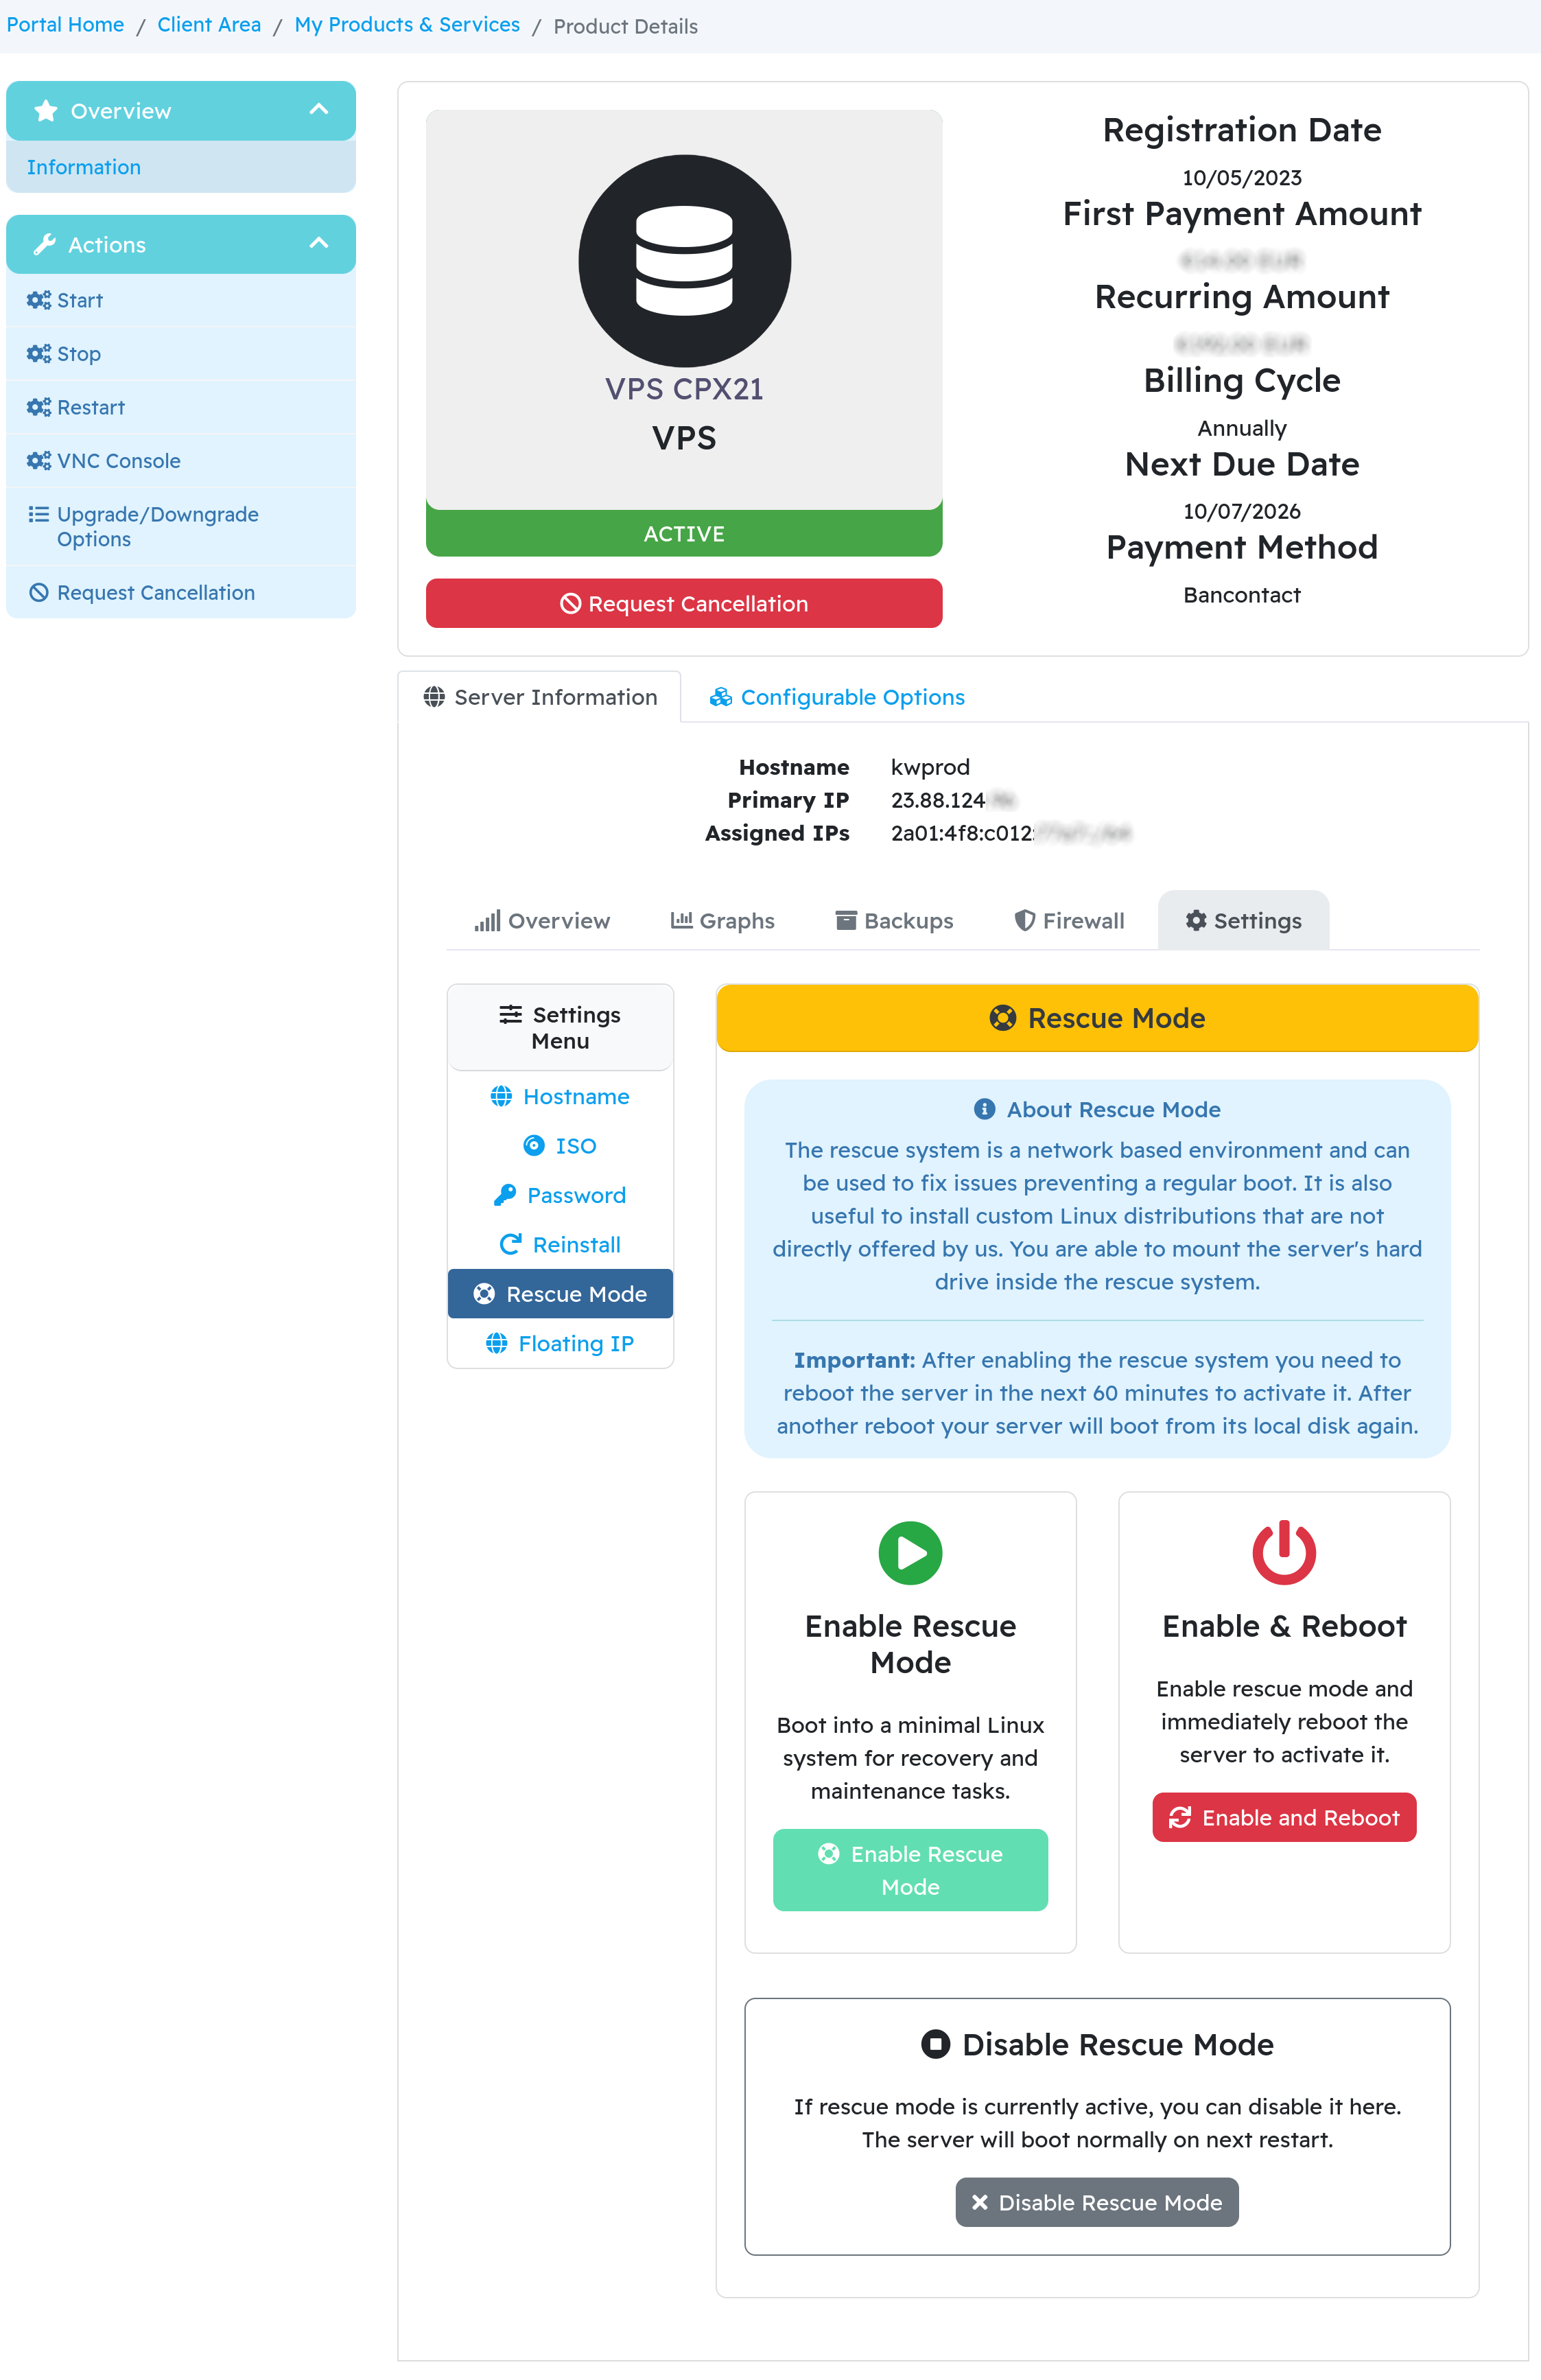1541x2380 pixels.
Task: Click the green play icon for Enable Rescue Mode
Action: click(910, 1552)
